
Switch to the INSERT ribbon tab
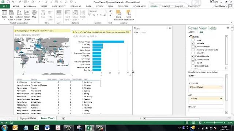pyautogui.click(x=44, y=7)
